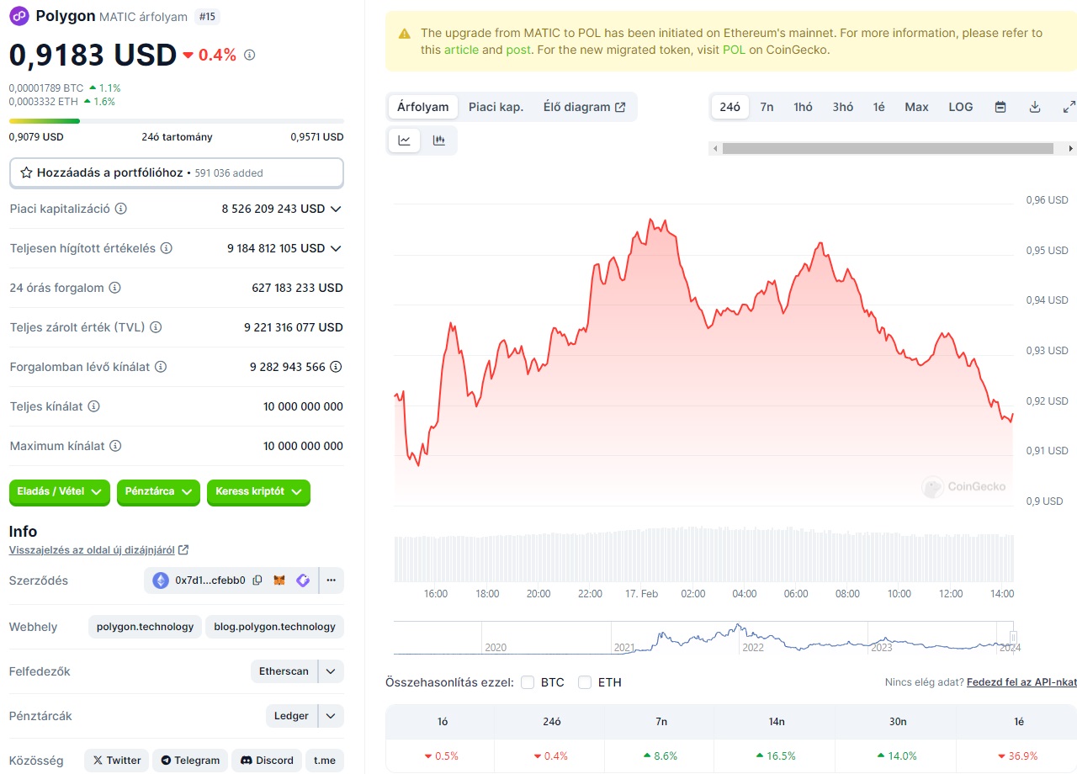Screen dimensions: 1077x774
Task: Open the Discord community link
Action: 266,761
